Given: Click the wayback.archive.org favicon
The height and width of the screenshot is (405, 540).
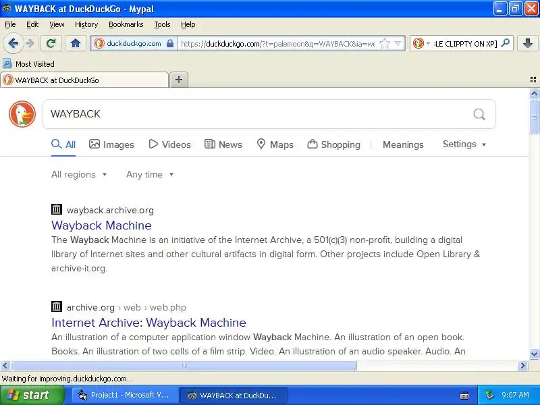Looking at the screenshot, I should tap(57, 209).
